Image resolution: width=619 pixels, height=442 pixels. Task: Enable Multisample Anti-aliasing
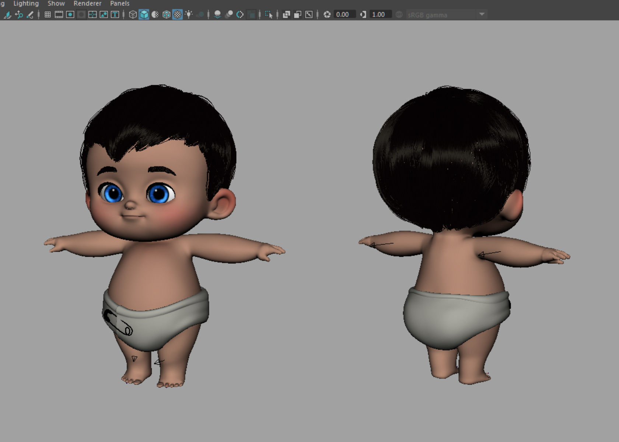point(240,14)
